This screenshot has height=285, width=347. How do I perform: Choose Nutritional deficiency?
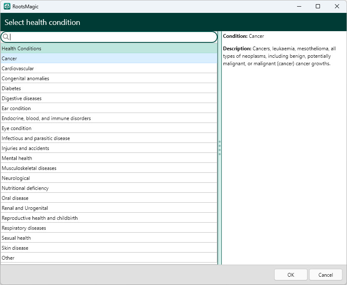[109, 188]
